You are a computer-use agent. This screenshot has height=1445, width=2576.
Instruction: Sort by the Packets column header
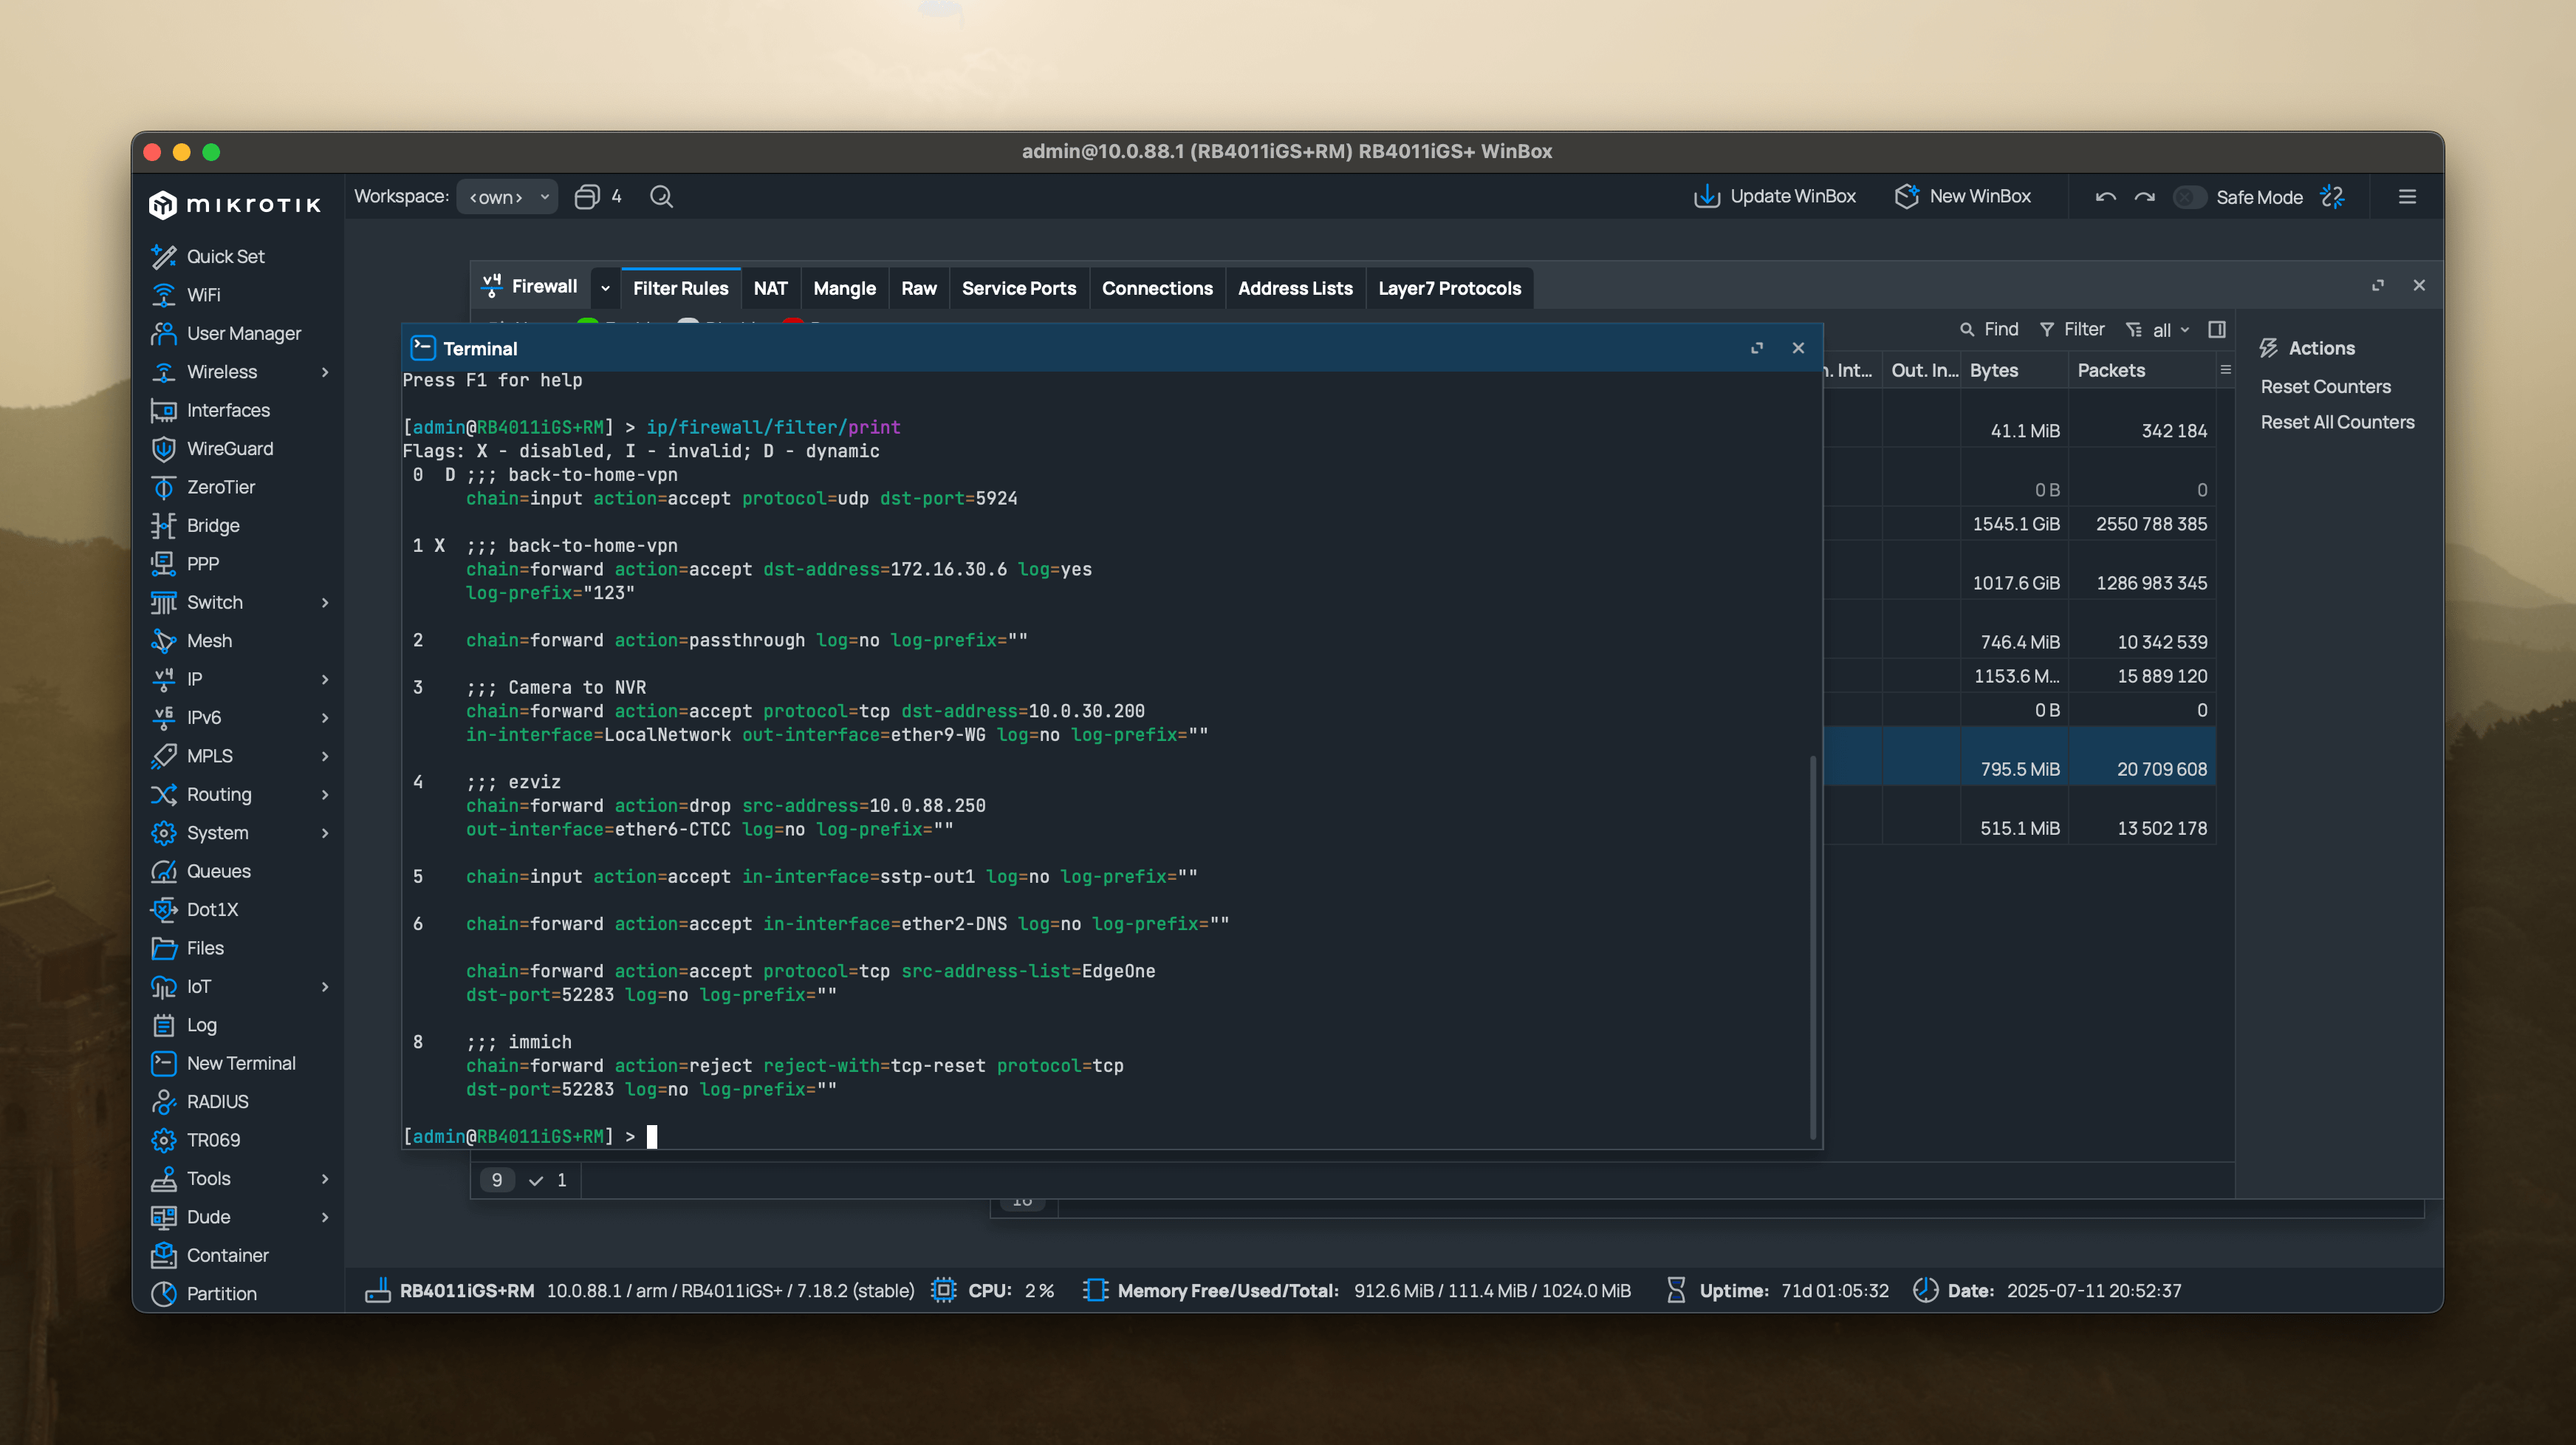tap(2141, 371)
